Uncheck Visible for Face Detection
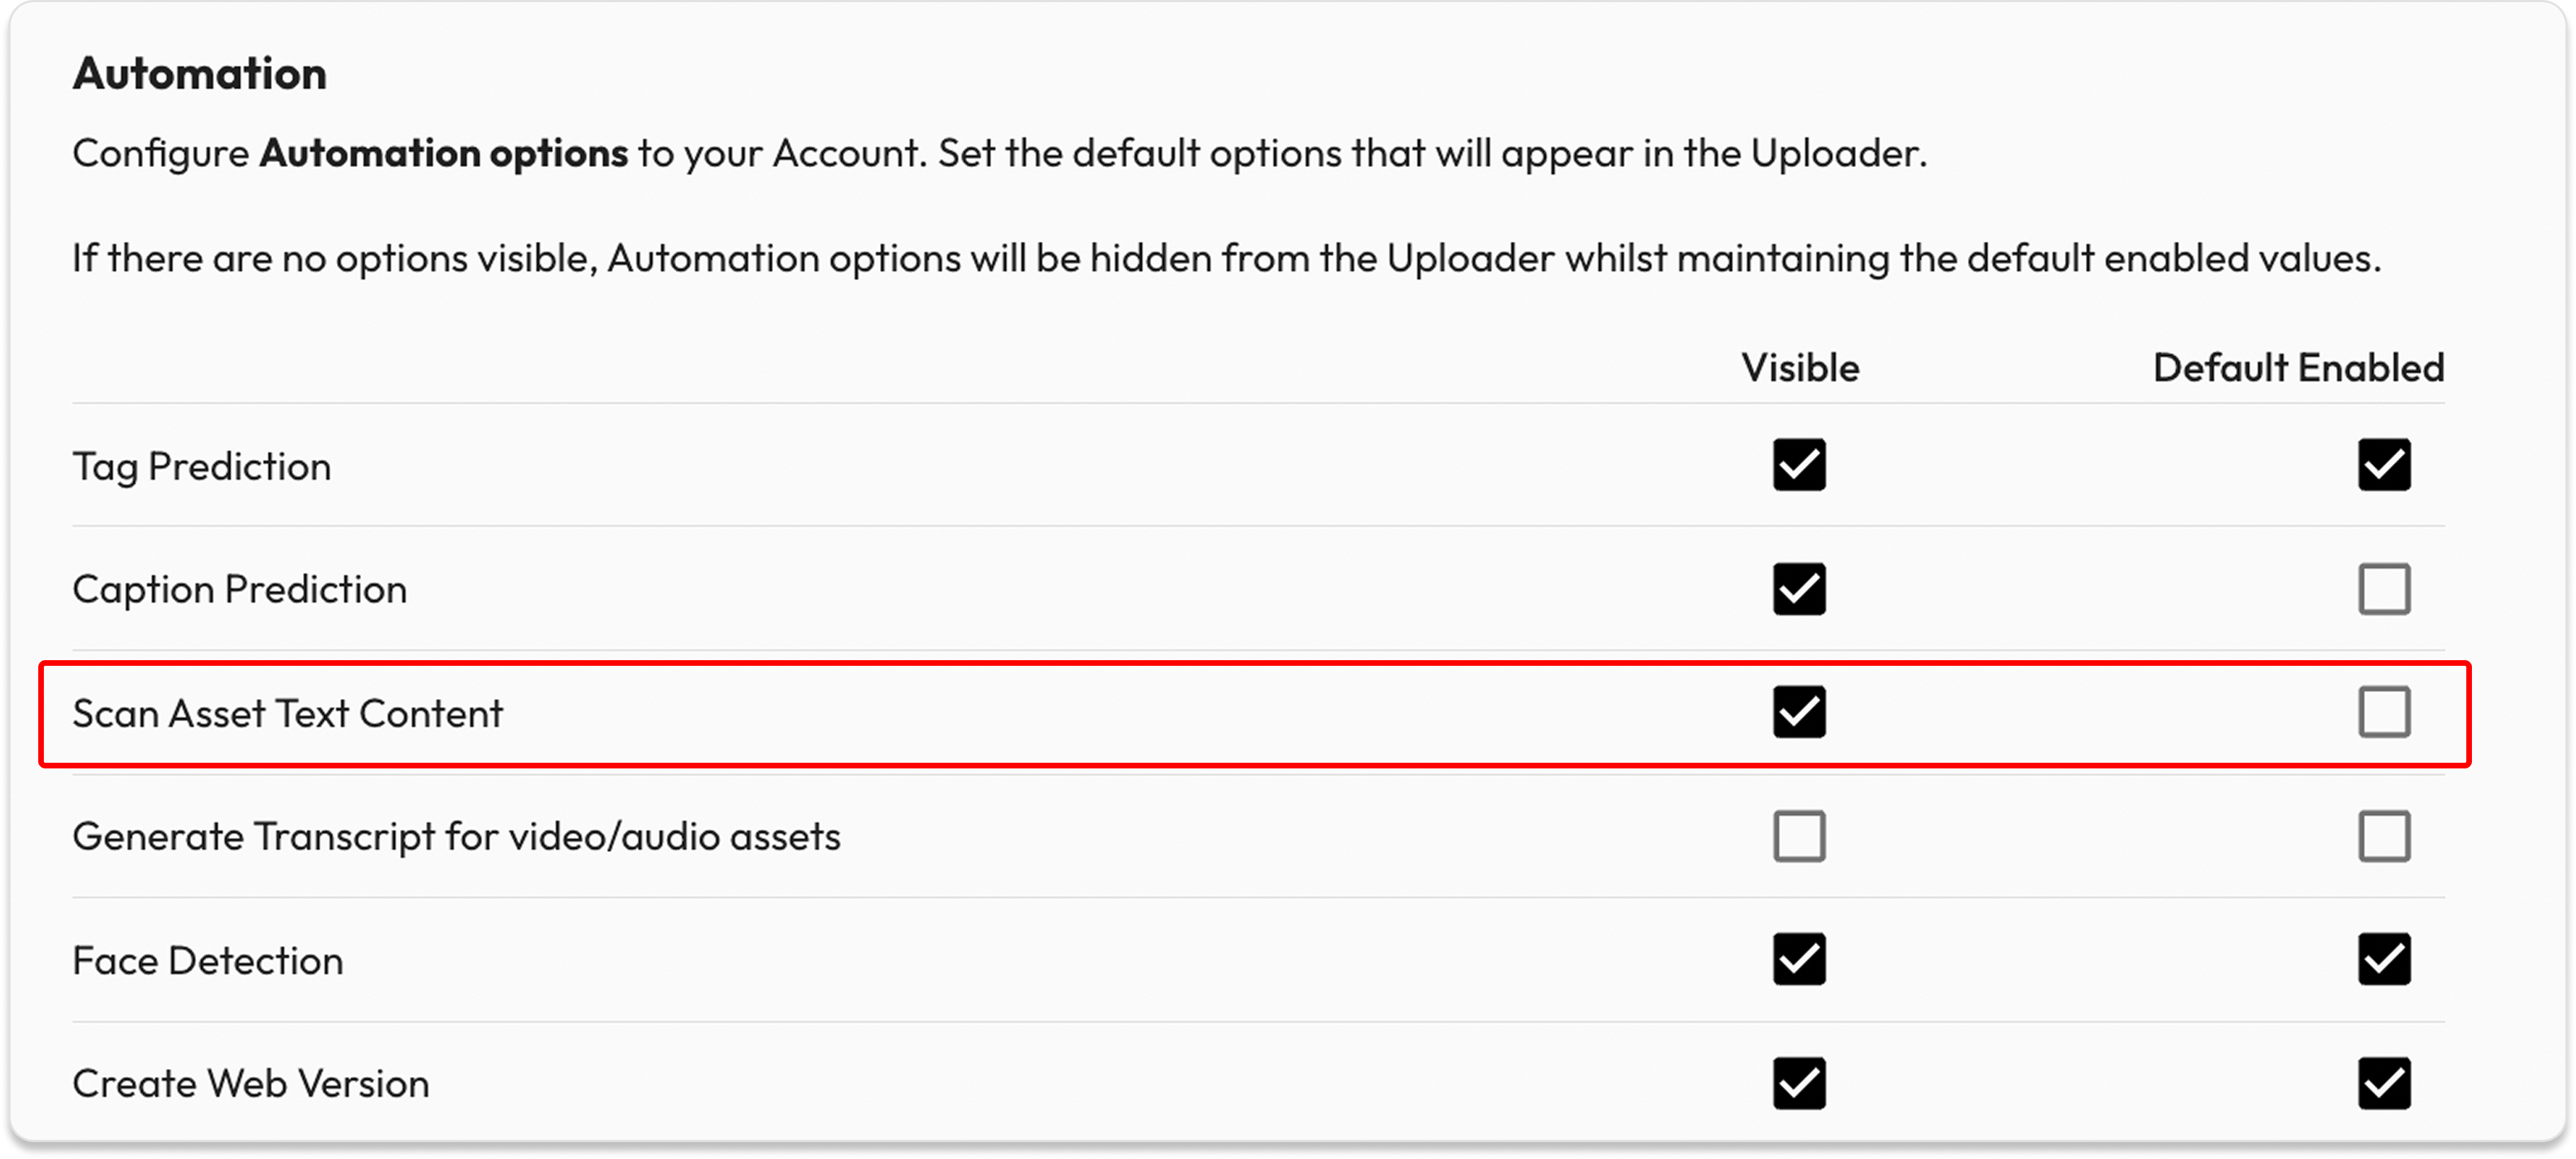Viewport: 2576px width, 1159px height. coord(1799,959)
